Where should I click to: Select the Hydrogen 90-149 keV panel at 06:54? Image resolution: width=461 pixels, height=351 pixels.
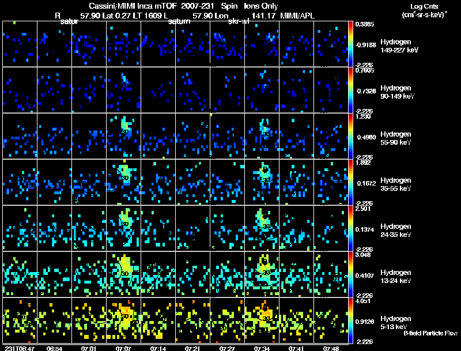pos(54,90)
